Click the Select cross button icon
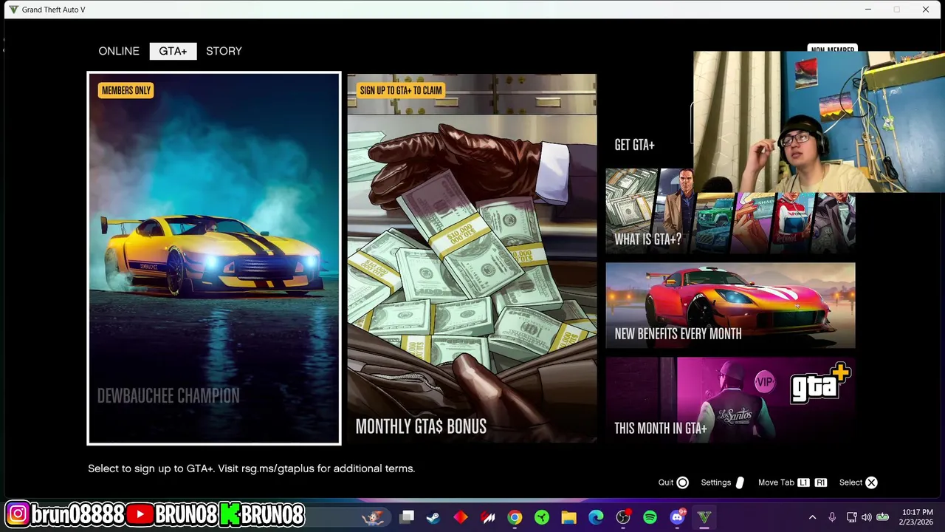This screenshot has height=532, width=945. click(871, 482)
